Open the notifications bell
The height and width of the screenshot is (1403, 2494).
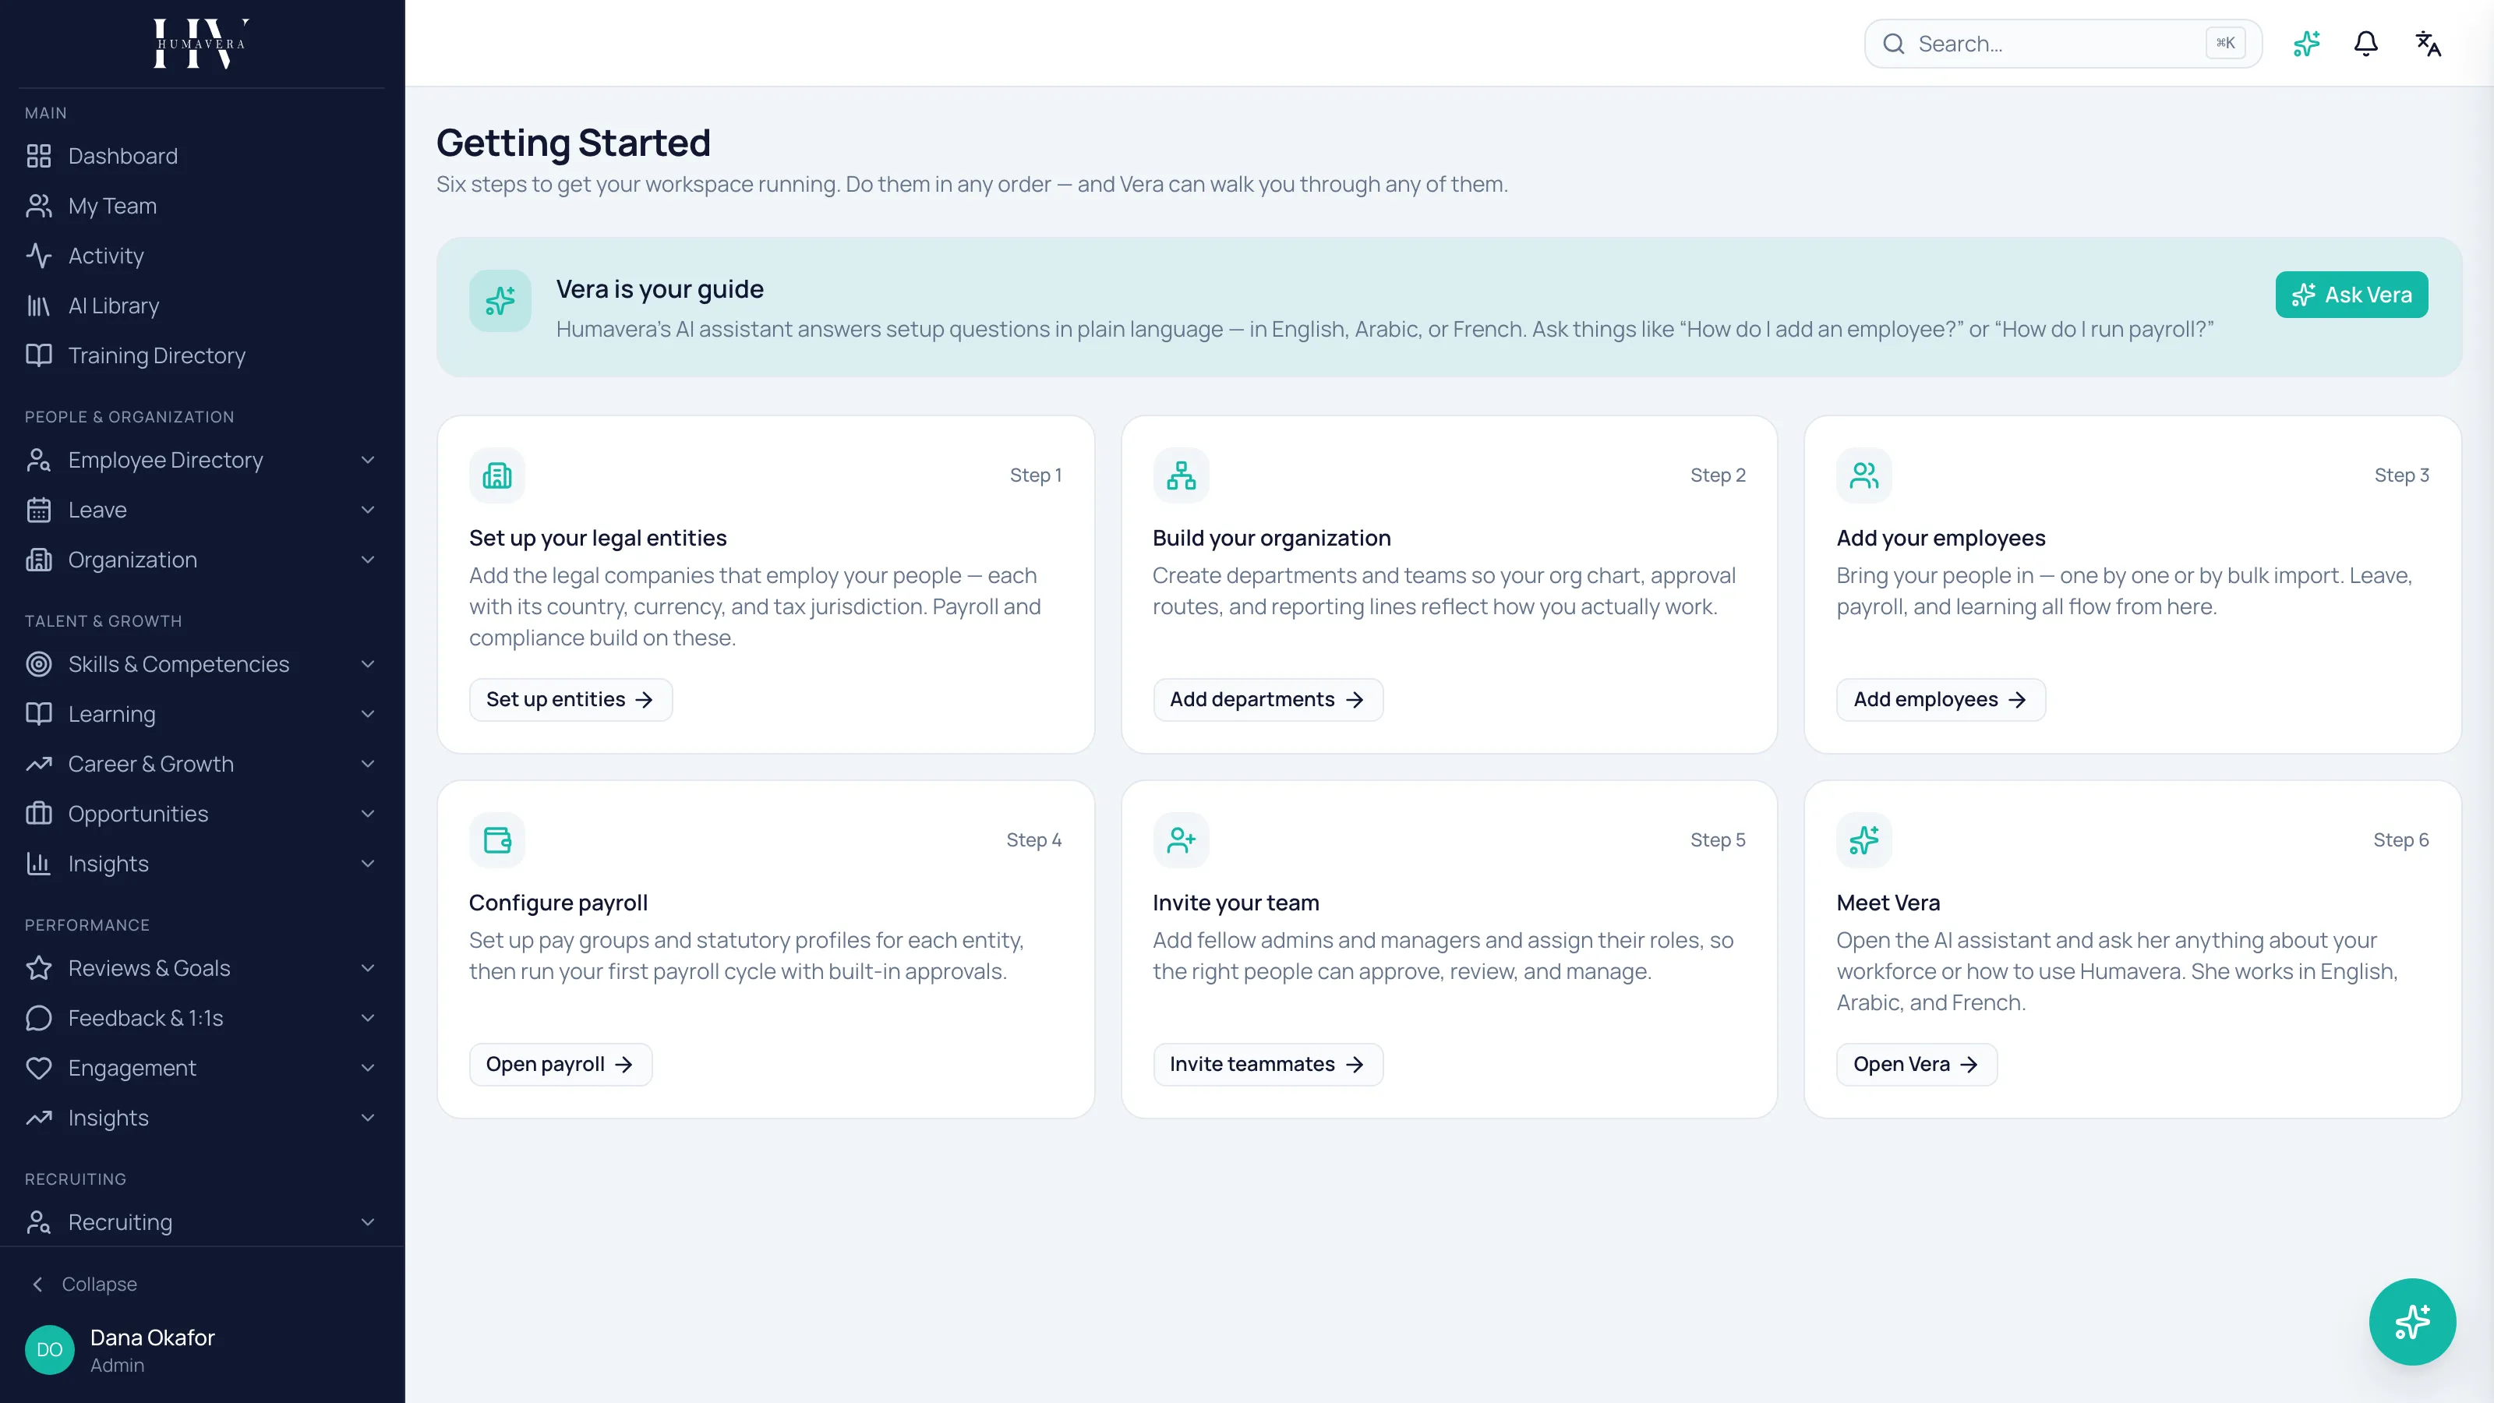click(2366, 44)
